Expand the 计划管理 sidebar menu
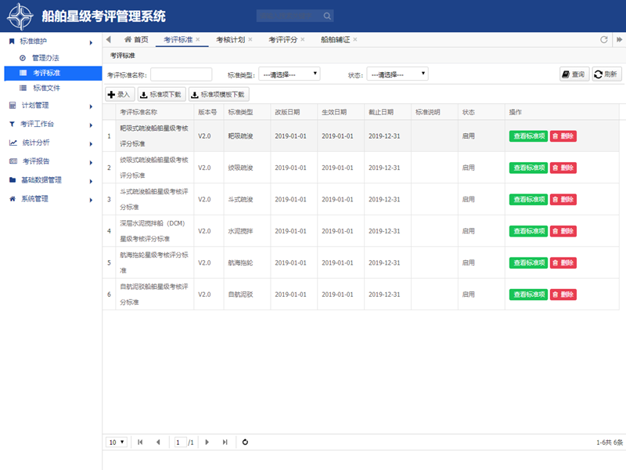626x470 pixels. pyautogui.click(x=51, y=105)
